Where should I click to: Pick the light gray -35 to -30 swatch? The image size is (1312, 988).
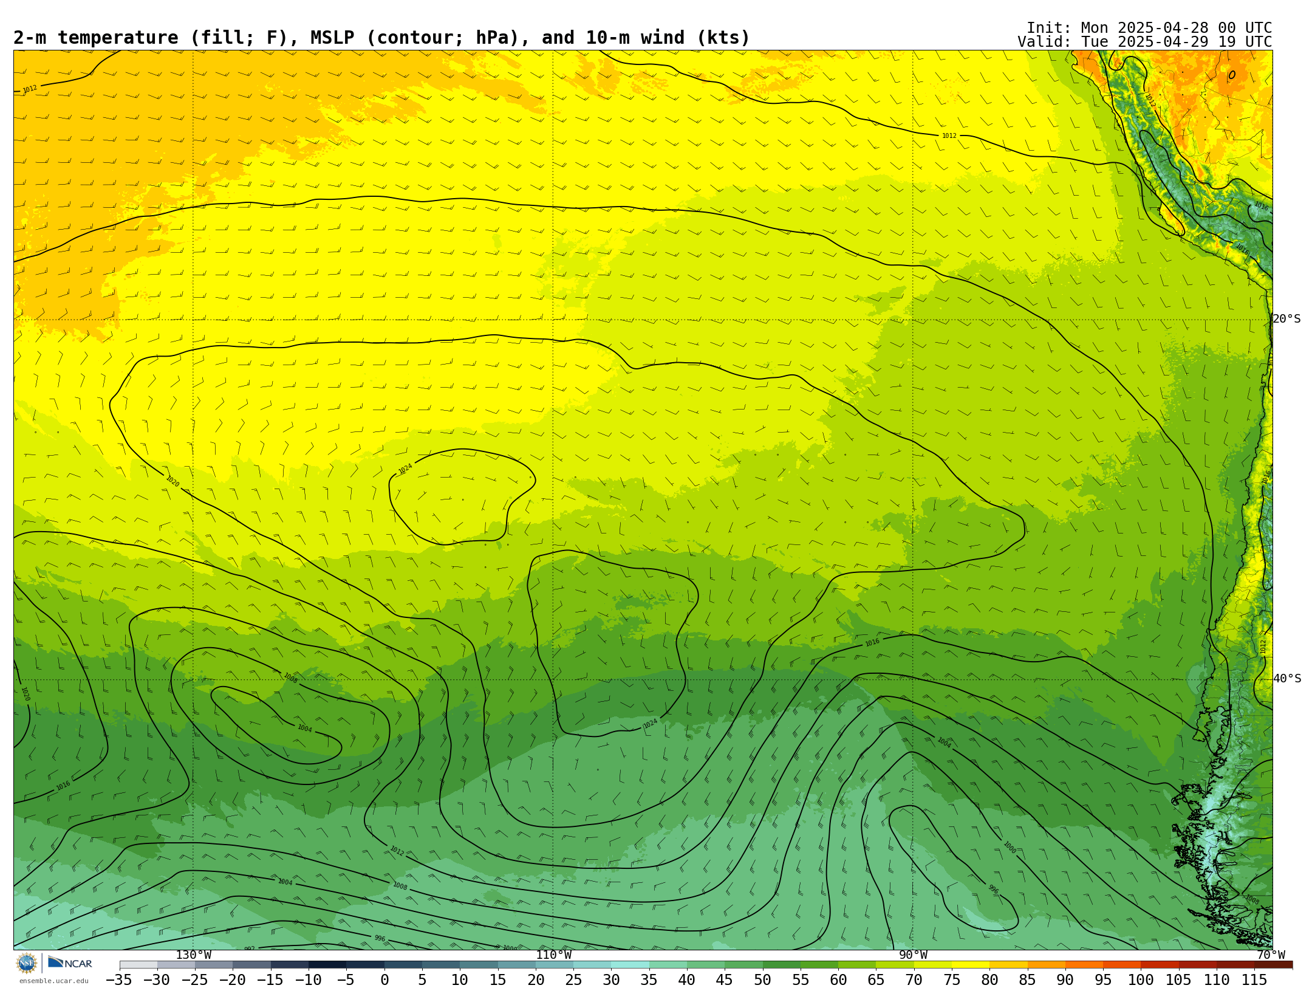point(138,965)
